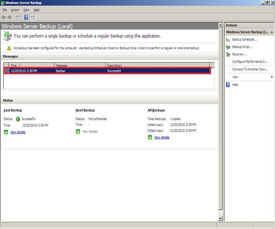Expand the View submenu arrow in Actions

click(272, 77)
